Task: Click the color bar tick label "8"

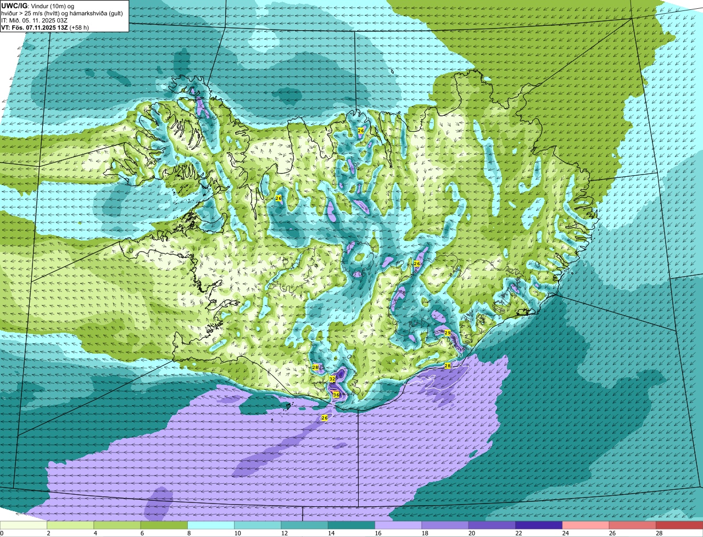Action: tap(188, 533)
